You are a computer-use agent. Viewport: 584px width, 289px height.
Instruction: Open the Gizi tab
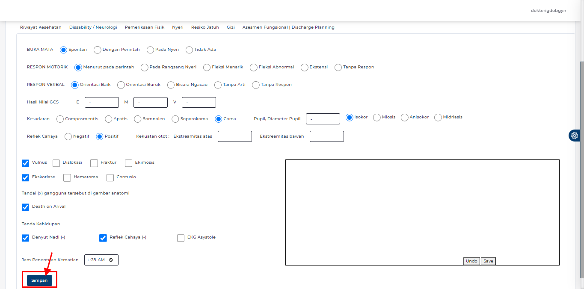click(231, 27)
